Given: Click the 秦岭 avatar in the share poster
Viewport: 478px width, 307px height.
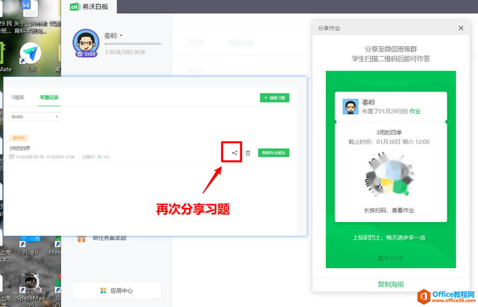Looking at the screenshot, I should 351,106.
